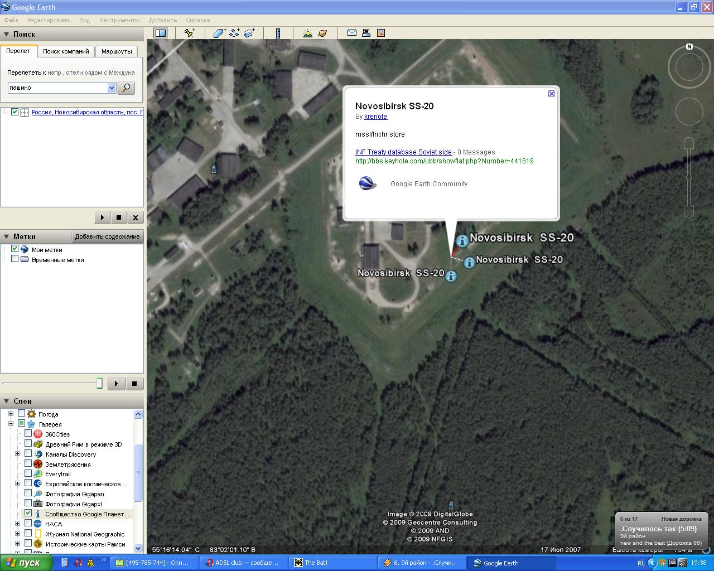
Task: Add a new placemark with pushpin tool
Action: (190, 33)
